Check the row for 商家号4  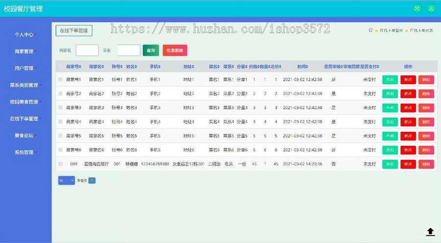[x=60, y=121]
